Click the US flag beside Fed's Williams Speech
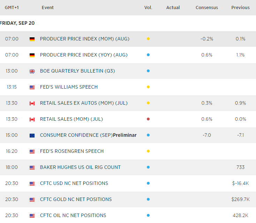256x223 pixels. [32, 87]
